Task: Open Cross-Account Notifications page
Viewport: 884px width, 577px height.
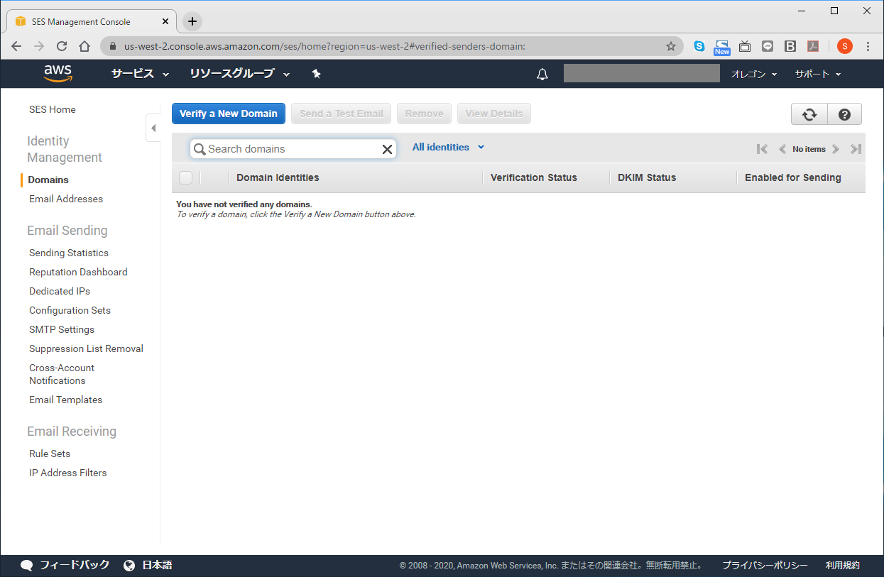Action: pos(62,374)
